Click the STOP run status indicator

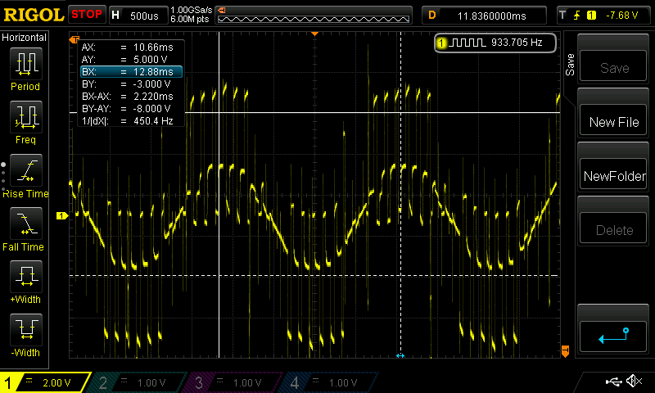pyautogui.click(x=87, y=15)
